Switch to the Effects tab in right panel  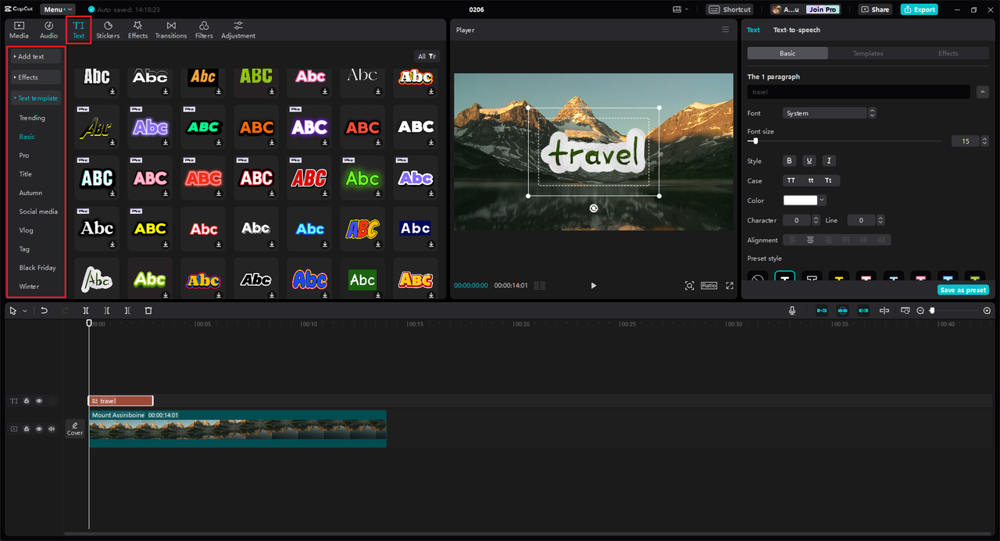point(948,53)
